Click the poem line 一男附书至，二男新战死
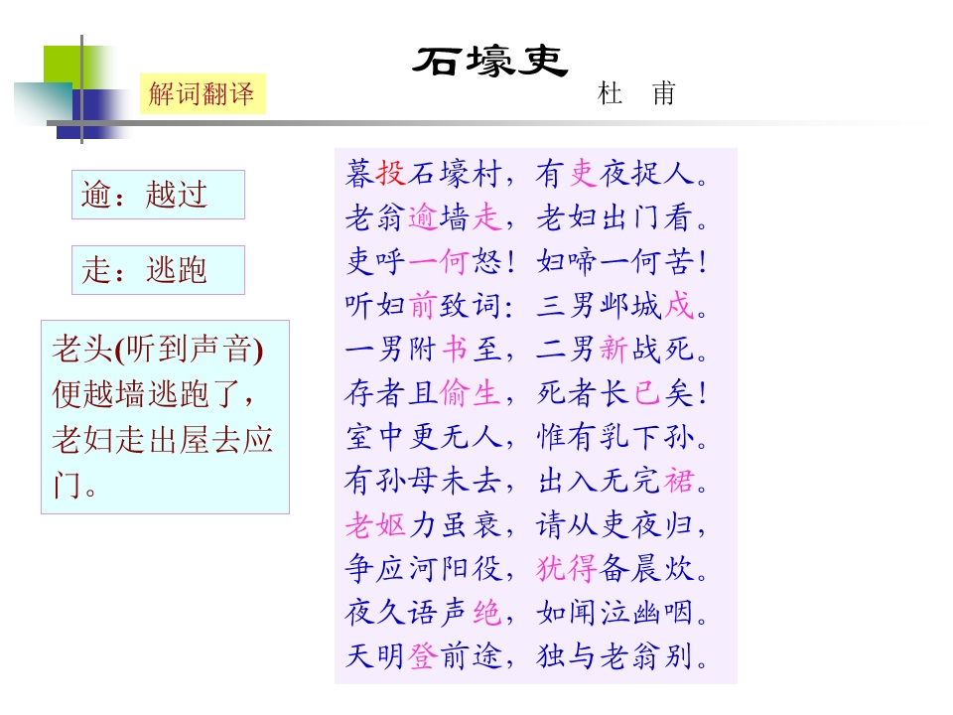This screenshot has width=953, height=715. pos(526,349)
